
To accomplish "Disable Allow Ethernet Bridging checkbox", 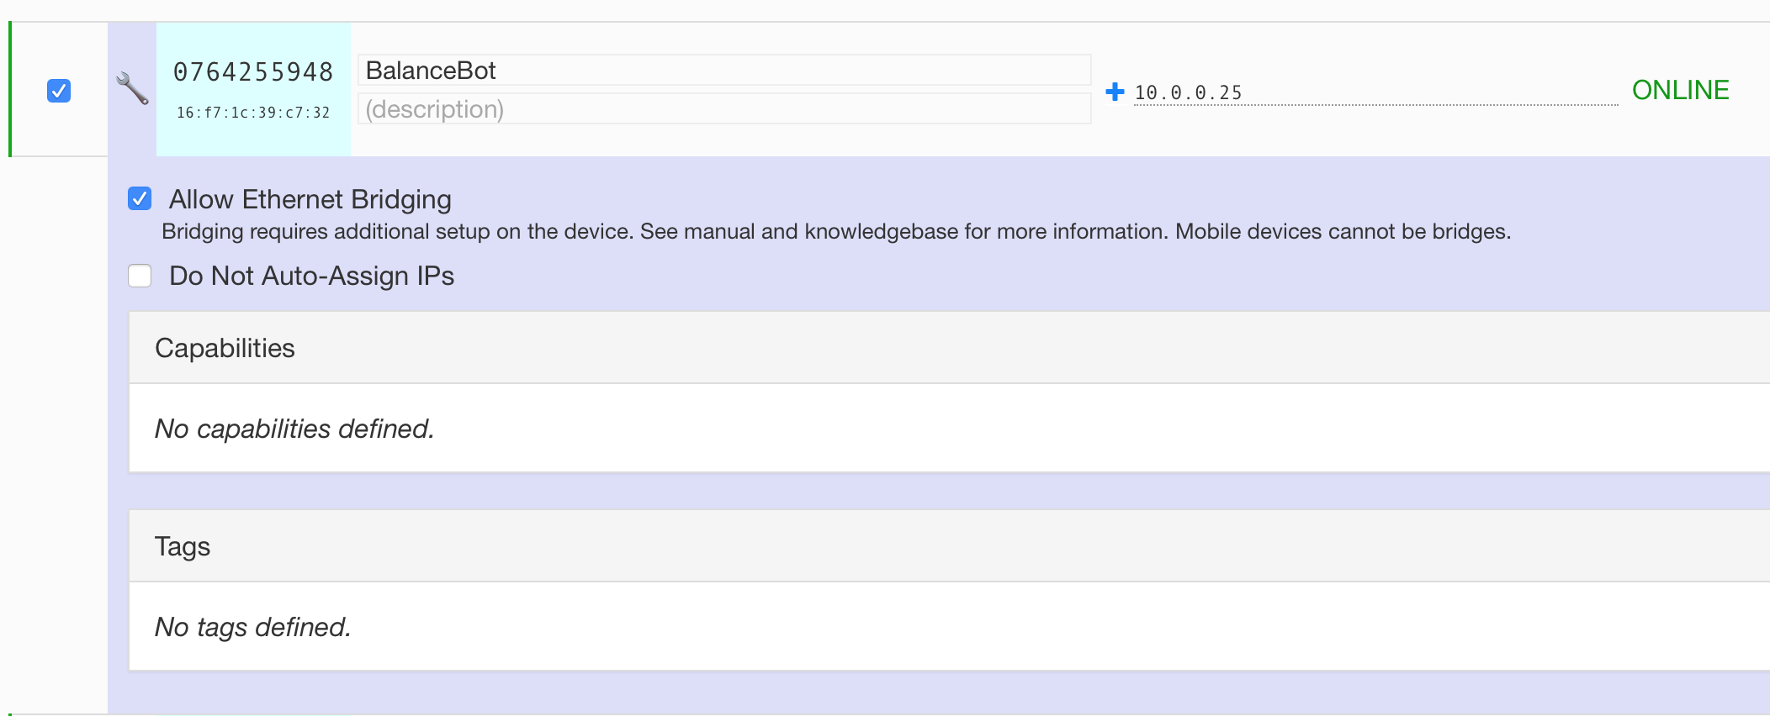I will pyautogui.click(x=140, y=199).
